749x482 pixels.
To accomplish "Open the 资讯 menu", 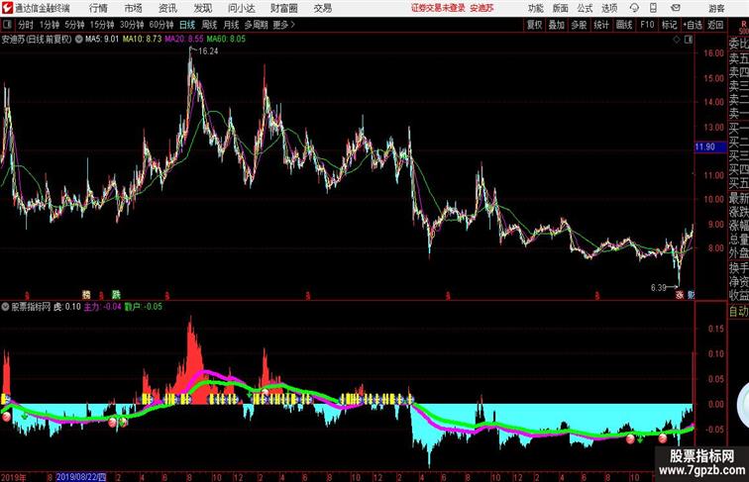I will coord(167,8).
